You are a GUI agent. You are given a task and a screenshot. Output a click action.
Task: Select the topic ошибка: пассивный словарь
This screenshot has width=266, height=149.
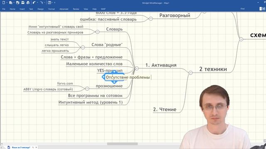pyautogui.click(x=108, y=19)
